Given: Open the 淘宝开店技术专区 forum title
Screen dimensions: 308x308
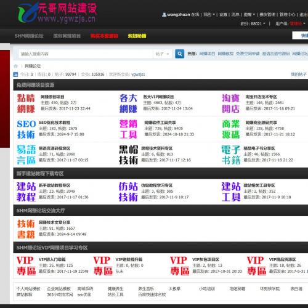Looking at the screenshot, I should pos(261,97).
